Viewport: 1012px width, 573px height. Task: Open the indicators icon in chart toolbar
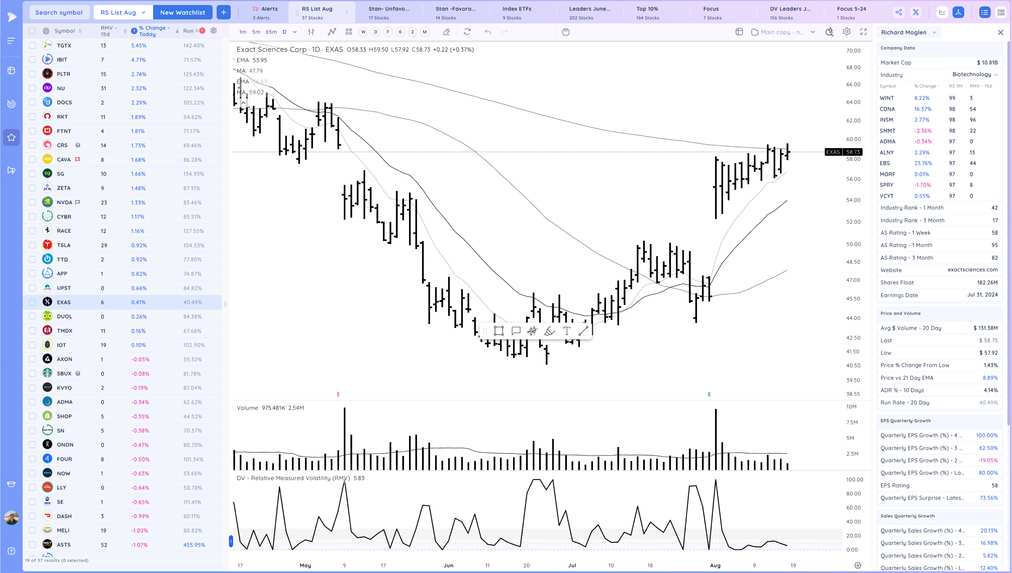(332, 32)
